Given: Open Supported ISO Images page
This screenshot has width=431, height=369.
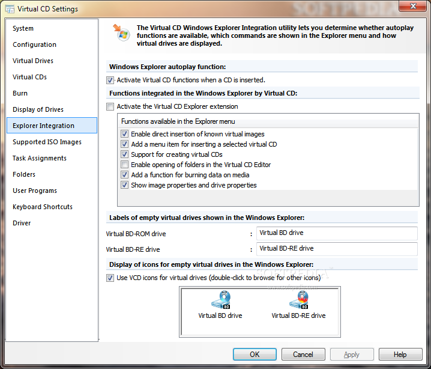Looking at the screenshot, I should 52,142.
